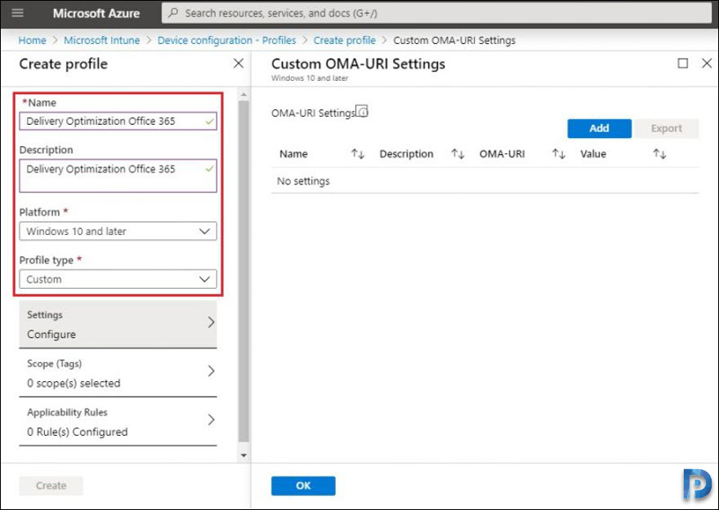This screenshot has width=719, height=510.
Task: Sort by the OMA-URI column arrows
Action: point(559,154)
